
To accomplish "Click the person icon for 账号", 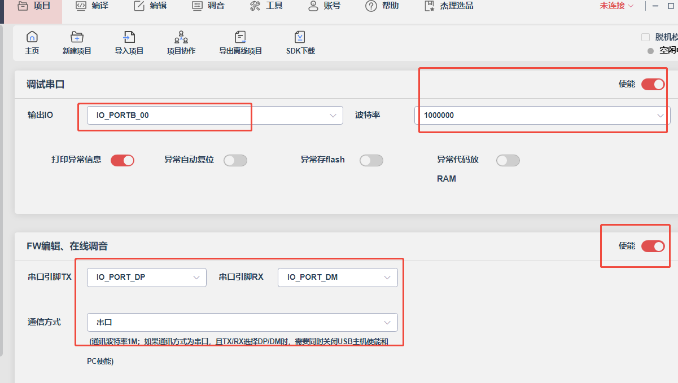I will pos(313,6).
